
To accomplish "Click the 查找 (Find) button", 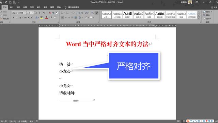I will click(x=207, y=12).
